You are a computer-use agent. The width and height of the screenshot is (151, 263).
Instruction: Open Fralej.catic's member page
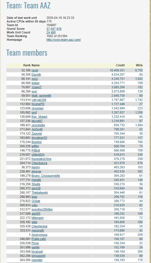click(x=39, y=239)
